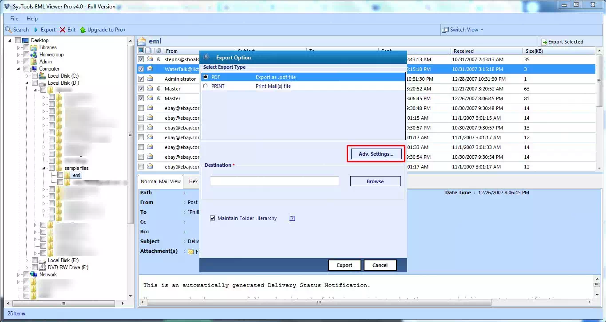606x322 pixels.
Task: Open the Search tool in toolbar
Action: (x=17, y=30)
